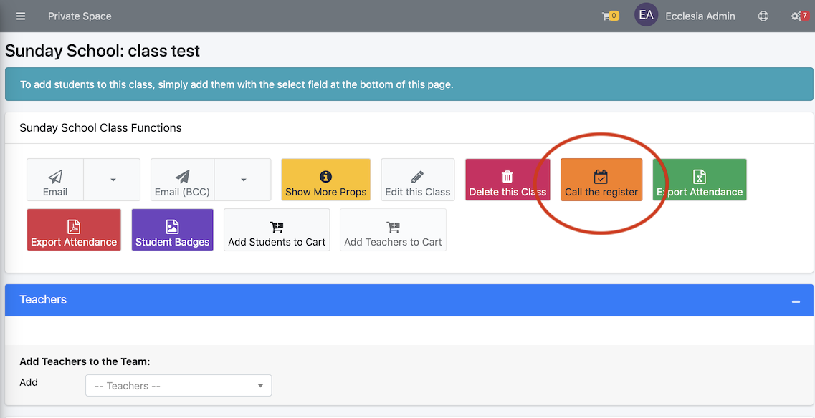Click Delete this Class button

tap(507, 180)
